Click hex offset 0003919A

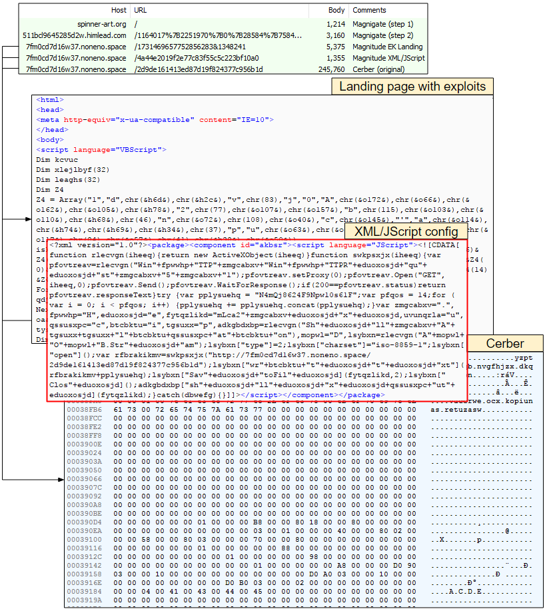click(84, 600)
